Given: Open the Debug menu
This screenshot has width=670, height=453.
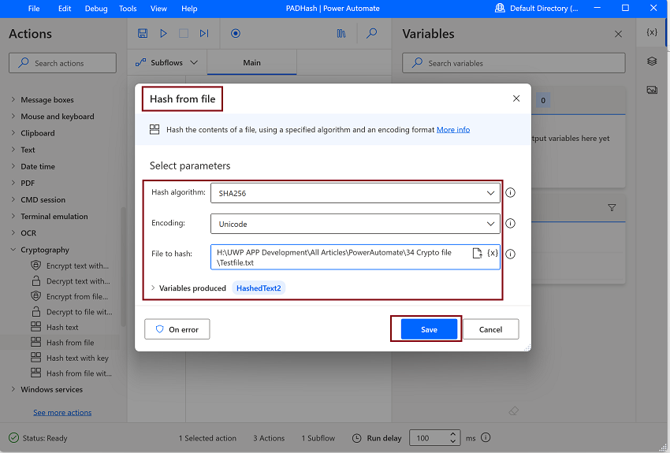Looking at the screenshot, I should pyautogui.click(x=96, y=9).
